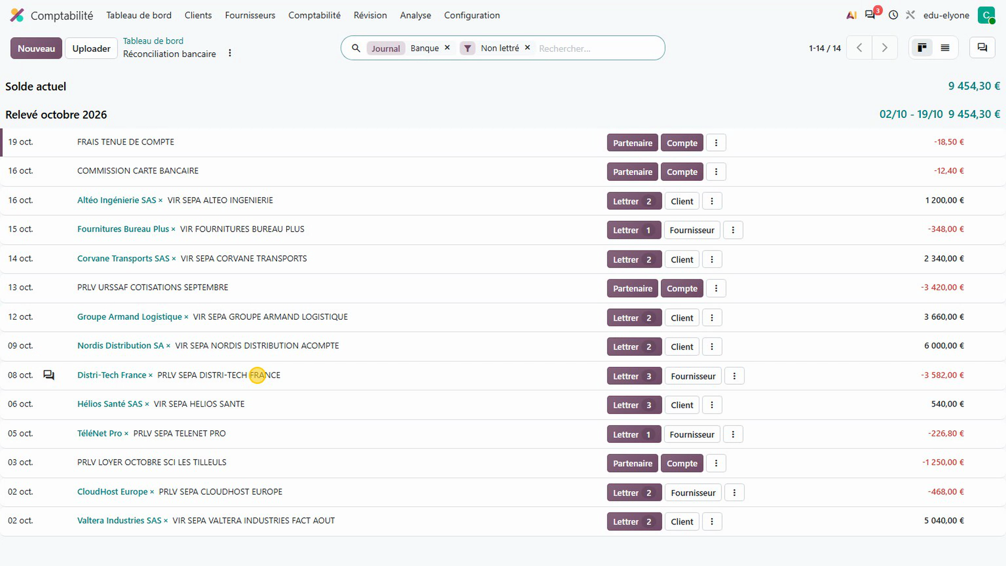Switch to kanban view
The height and width of the screenshot is (566, 1006).
[x=922, y=48]
